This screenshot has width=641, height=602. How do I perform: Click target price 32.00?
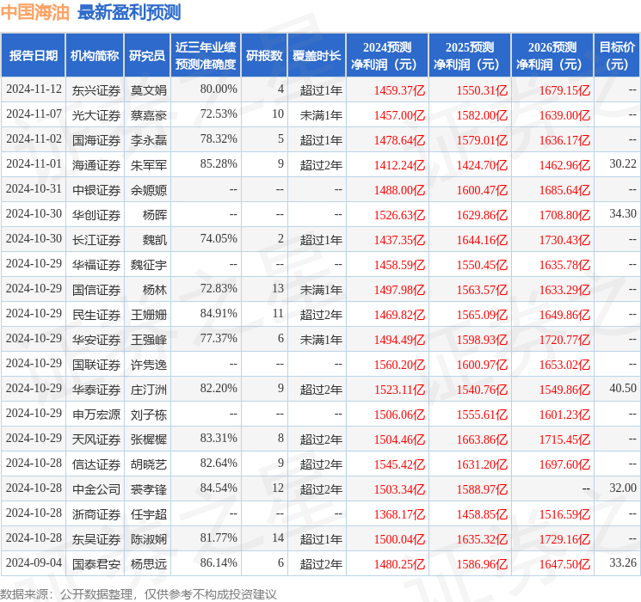tap(623, 488)
